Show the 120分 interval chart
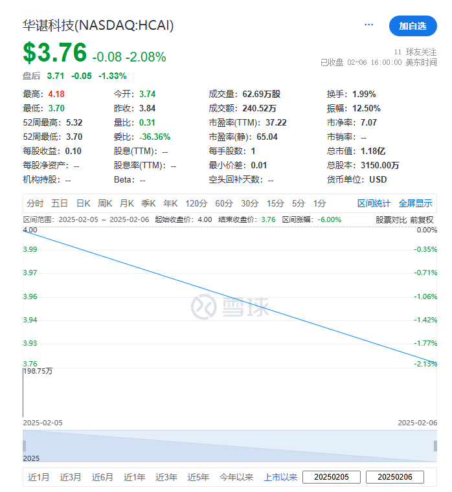 196,204
